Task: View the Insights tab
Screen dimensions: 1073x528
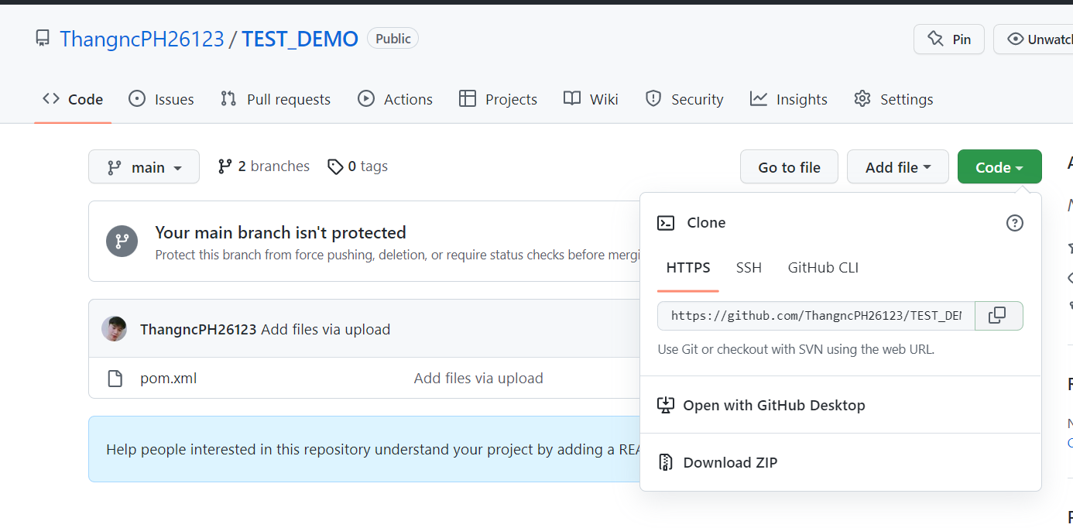Action: tap(789, 99)
